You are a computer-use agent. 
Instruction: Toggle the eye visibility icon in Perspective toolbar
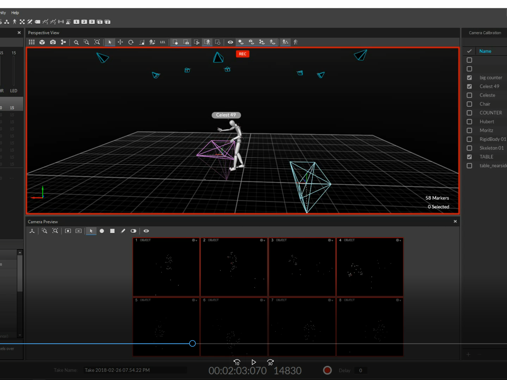coord(230,42)
